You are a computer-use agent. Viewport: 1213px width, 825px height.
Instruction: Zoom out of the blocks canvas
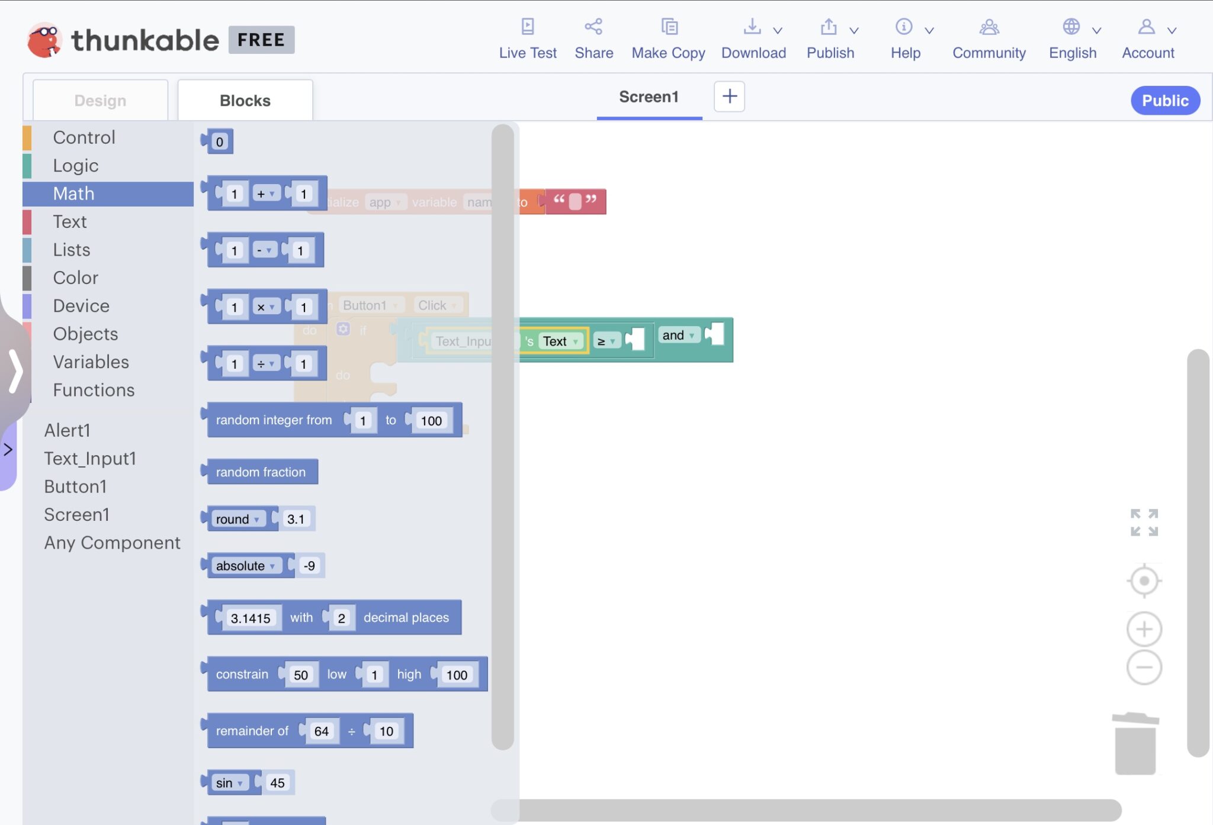1143,668
